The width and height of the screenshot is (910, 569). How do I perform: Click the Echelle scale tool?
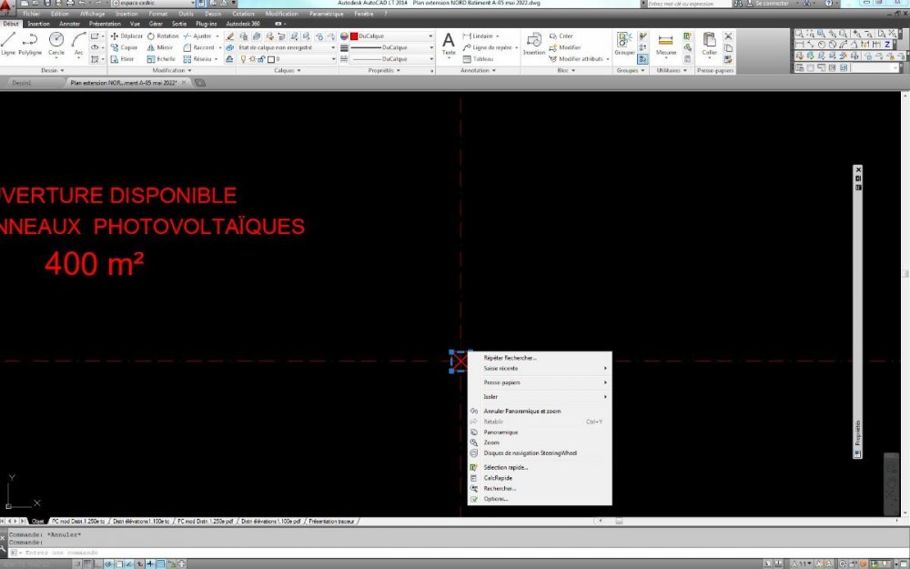point(161,59)
